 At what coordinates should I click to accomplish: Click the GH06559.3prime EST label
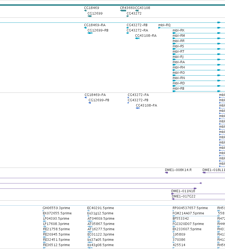[x=56, y=208]
